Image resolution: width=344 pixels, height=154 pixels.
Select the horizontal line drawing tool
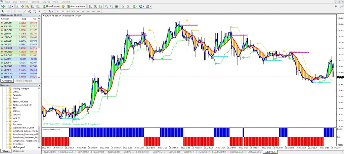click(x=19, y=11)
